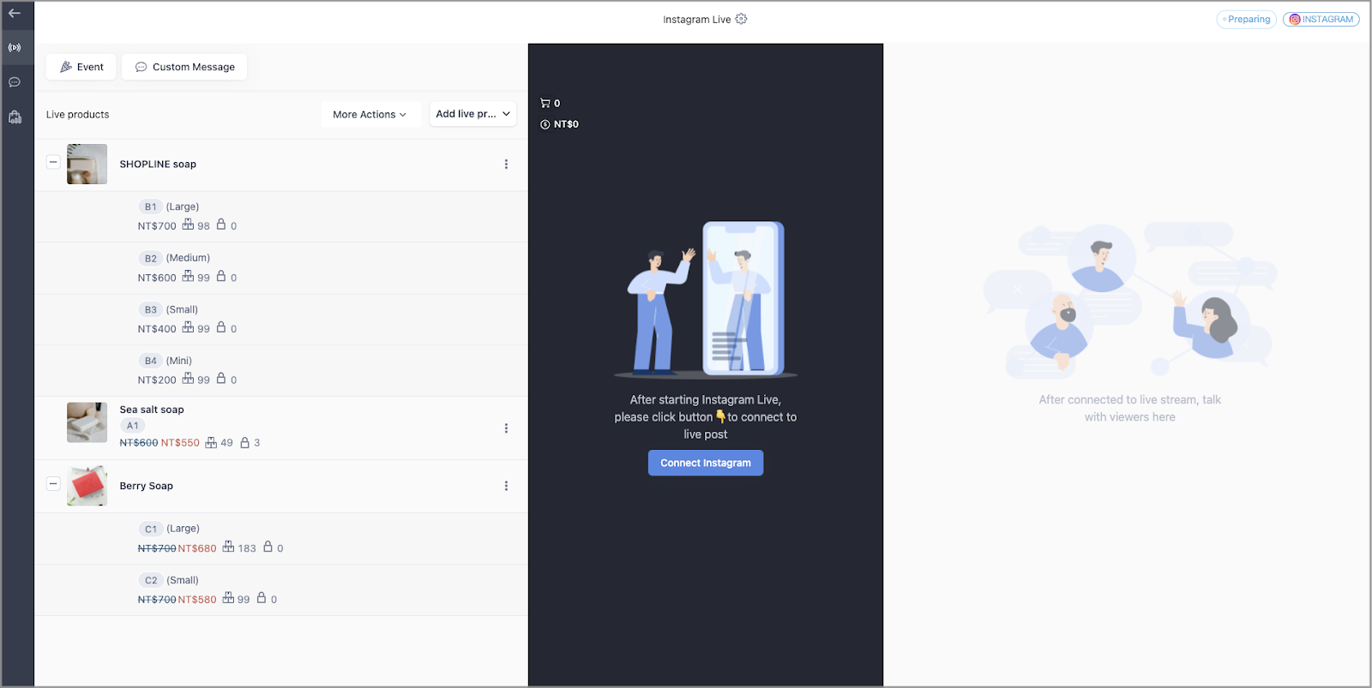Viewport: 1372px width, 688px height.
Task: Open the analytics report sidebar icon
Action: pos(15,117)
